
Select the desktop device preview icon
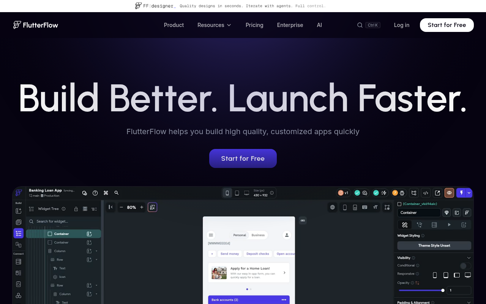[x=246, y=193]
